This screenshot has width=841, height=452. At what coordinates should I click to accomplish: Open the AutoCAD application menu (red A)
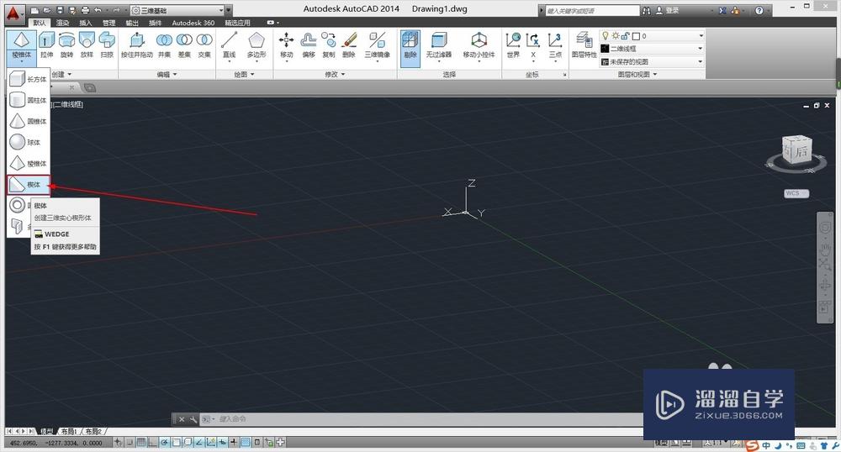click(x=15, y=13)
